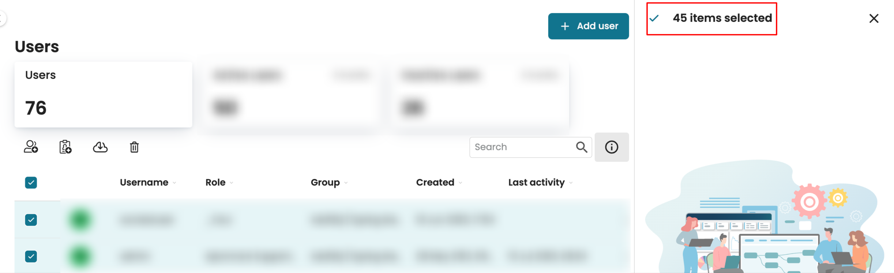Deselect the first user row checkbox

(x=31, y=220)
